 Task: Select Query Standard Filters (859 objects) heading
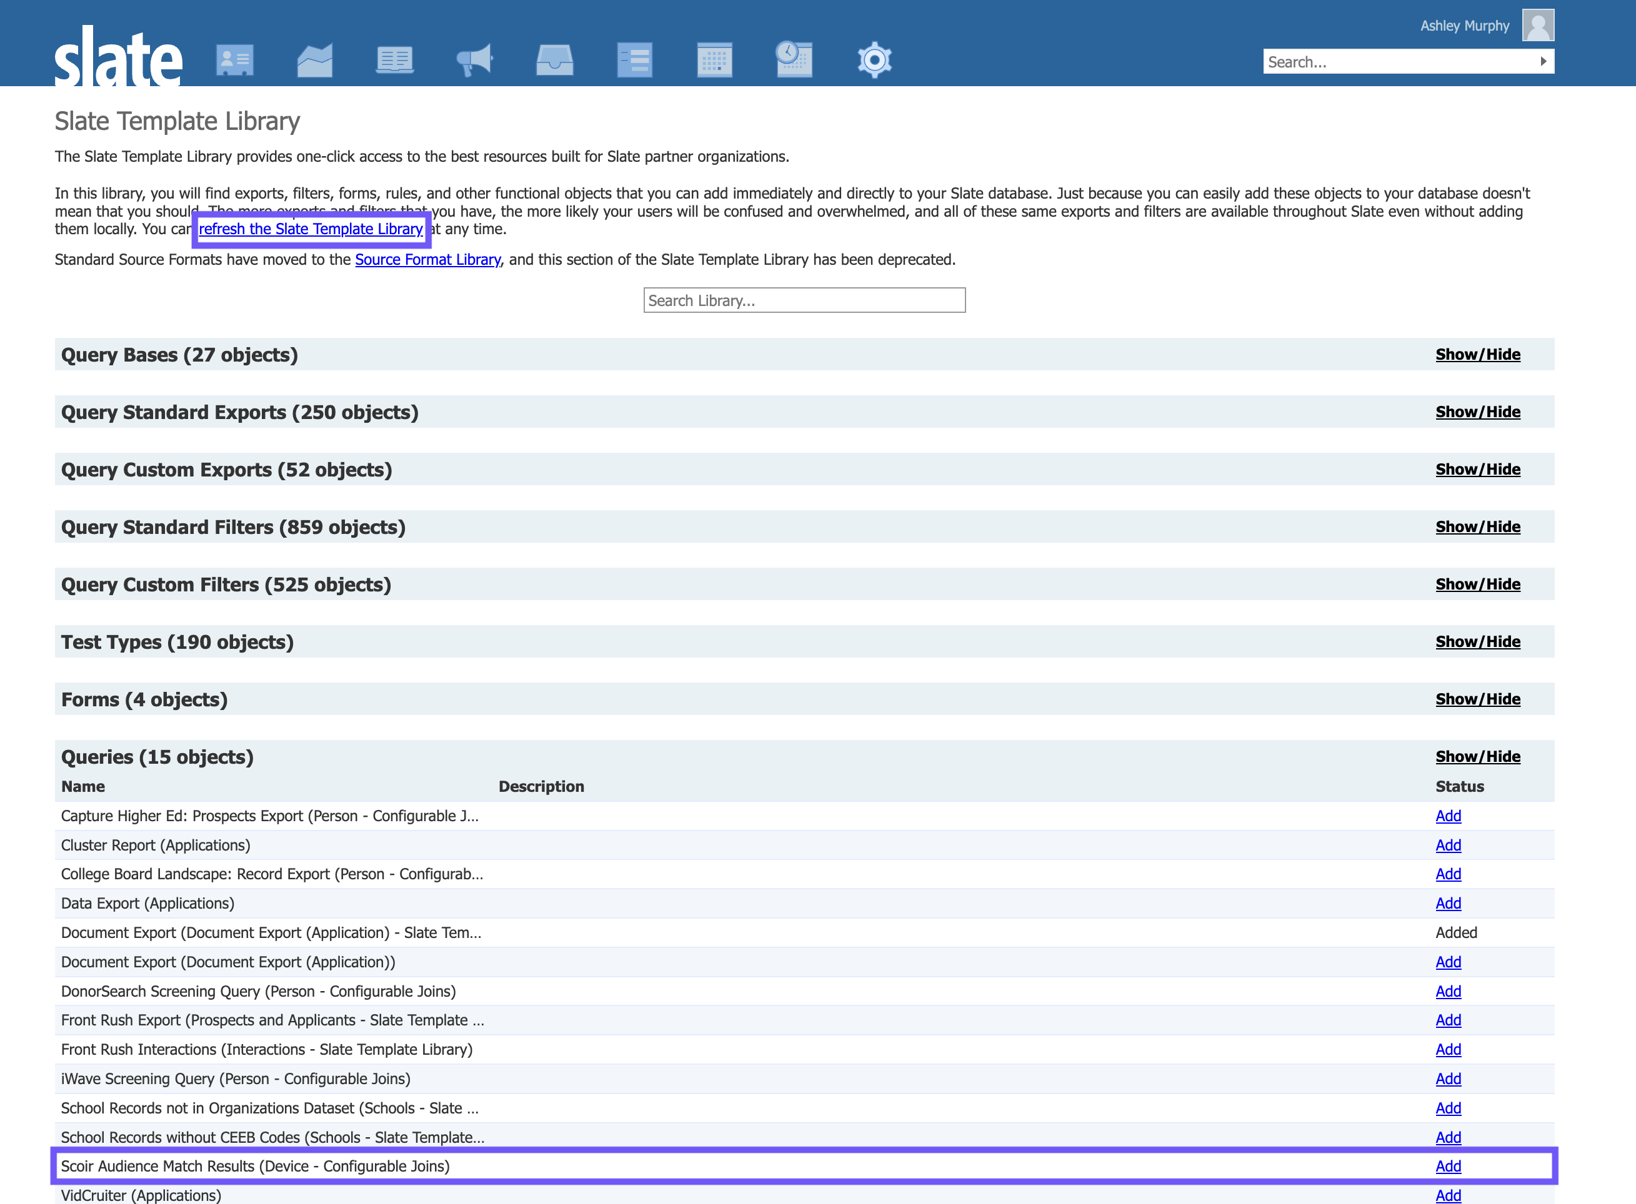233,528
